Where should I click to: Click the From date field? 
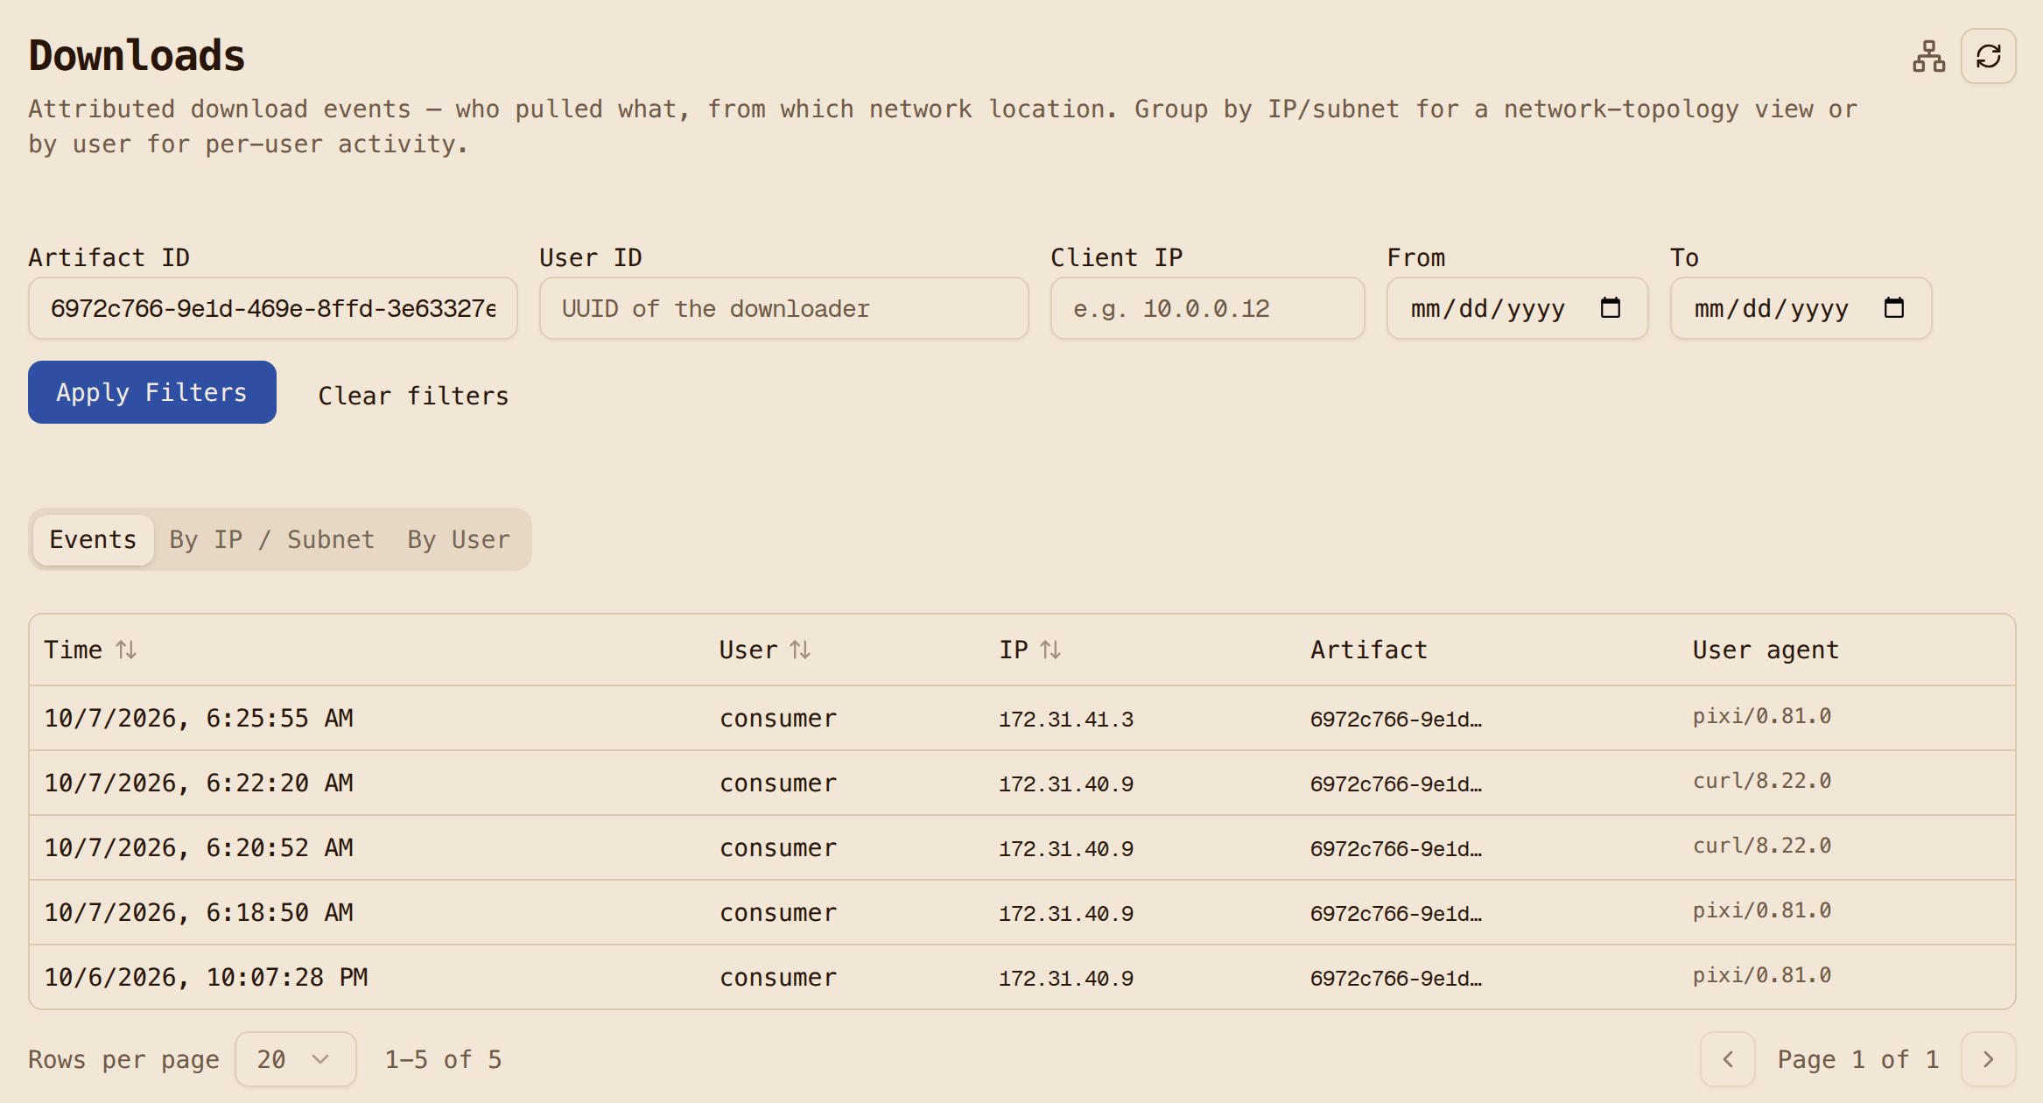tap(1517, 308)
